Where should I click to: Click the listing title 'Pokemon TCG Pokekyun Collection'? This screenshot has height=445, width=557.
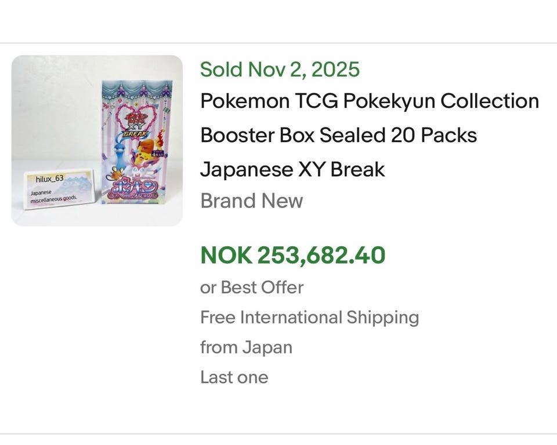click(x=370, y=101)
